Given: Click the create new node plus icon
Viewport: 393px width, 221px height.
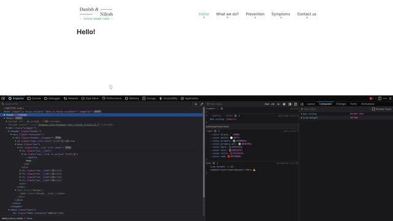Looking at the screenshot, I should (196, 104).
